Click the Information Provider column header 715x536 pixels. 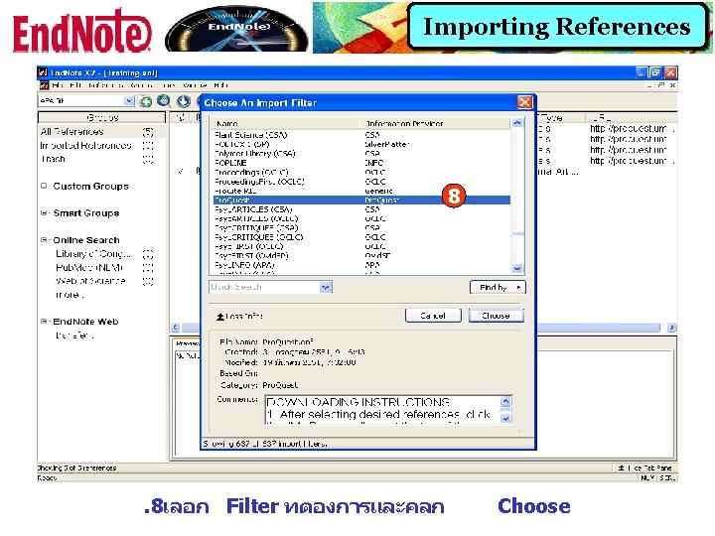pos(436,123)
